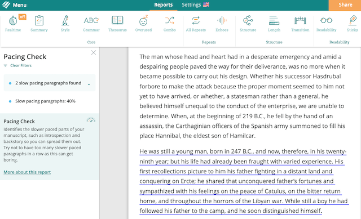Open the Thesaurus report
The width and height of the screenshot is (361, 219).
(x=117, y=24)
